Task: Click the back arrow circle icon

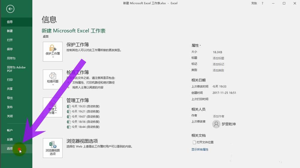Action: click(x=10, y=9)
